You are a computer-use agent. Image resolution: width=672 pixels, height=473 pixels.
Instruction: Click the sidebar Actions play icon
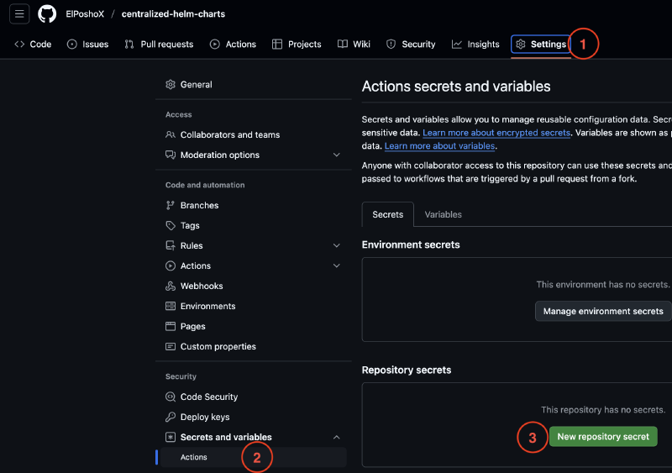(171, 265)
